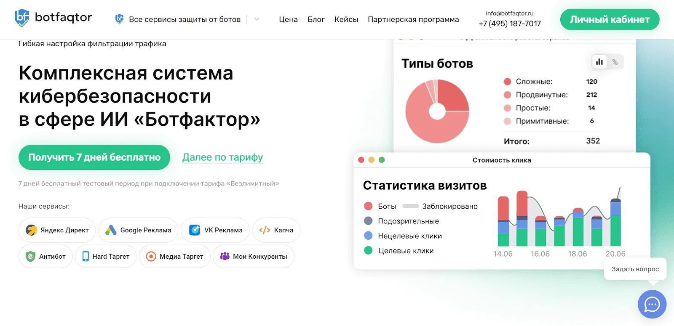Click the Продвинутые legend color dot

tap(507, 95)
